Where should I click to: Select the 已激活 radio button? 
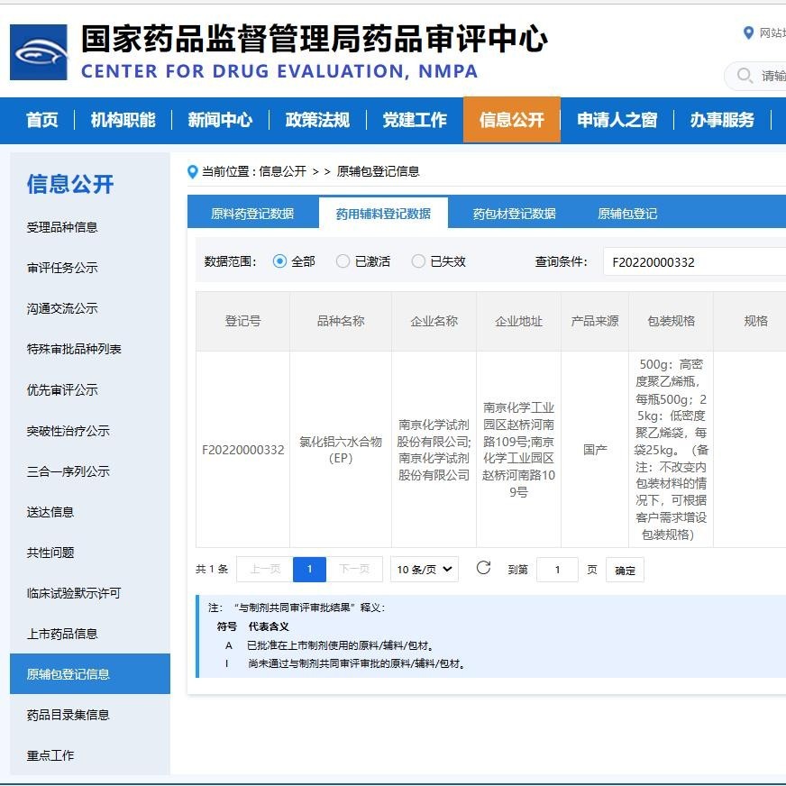tap(343, 261)
